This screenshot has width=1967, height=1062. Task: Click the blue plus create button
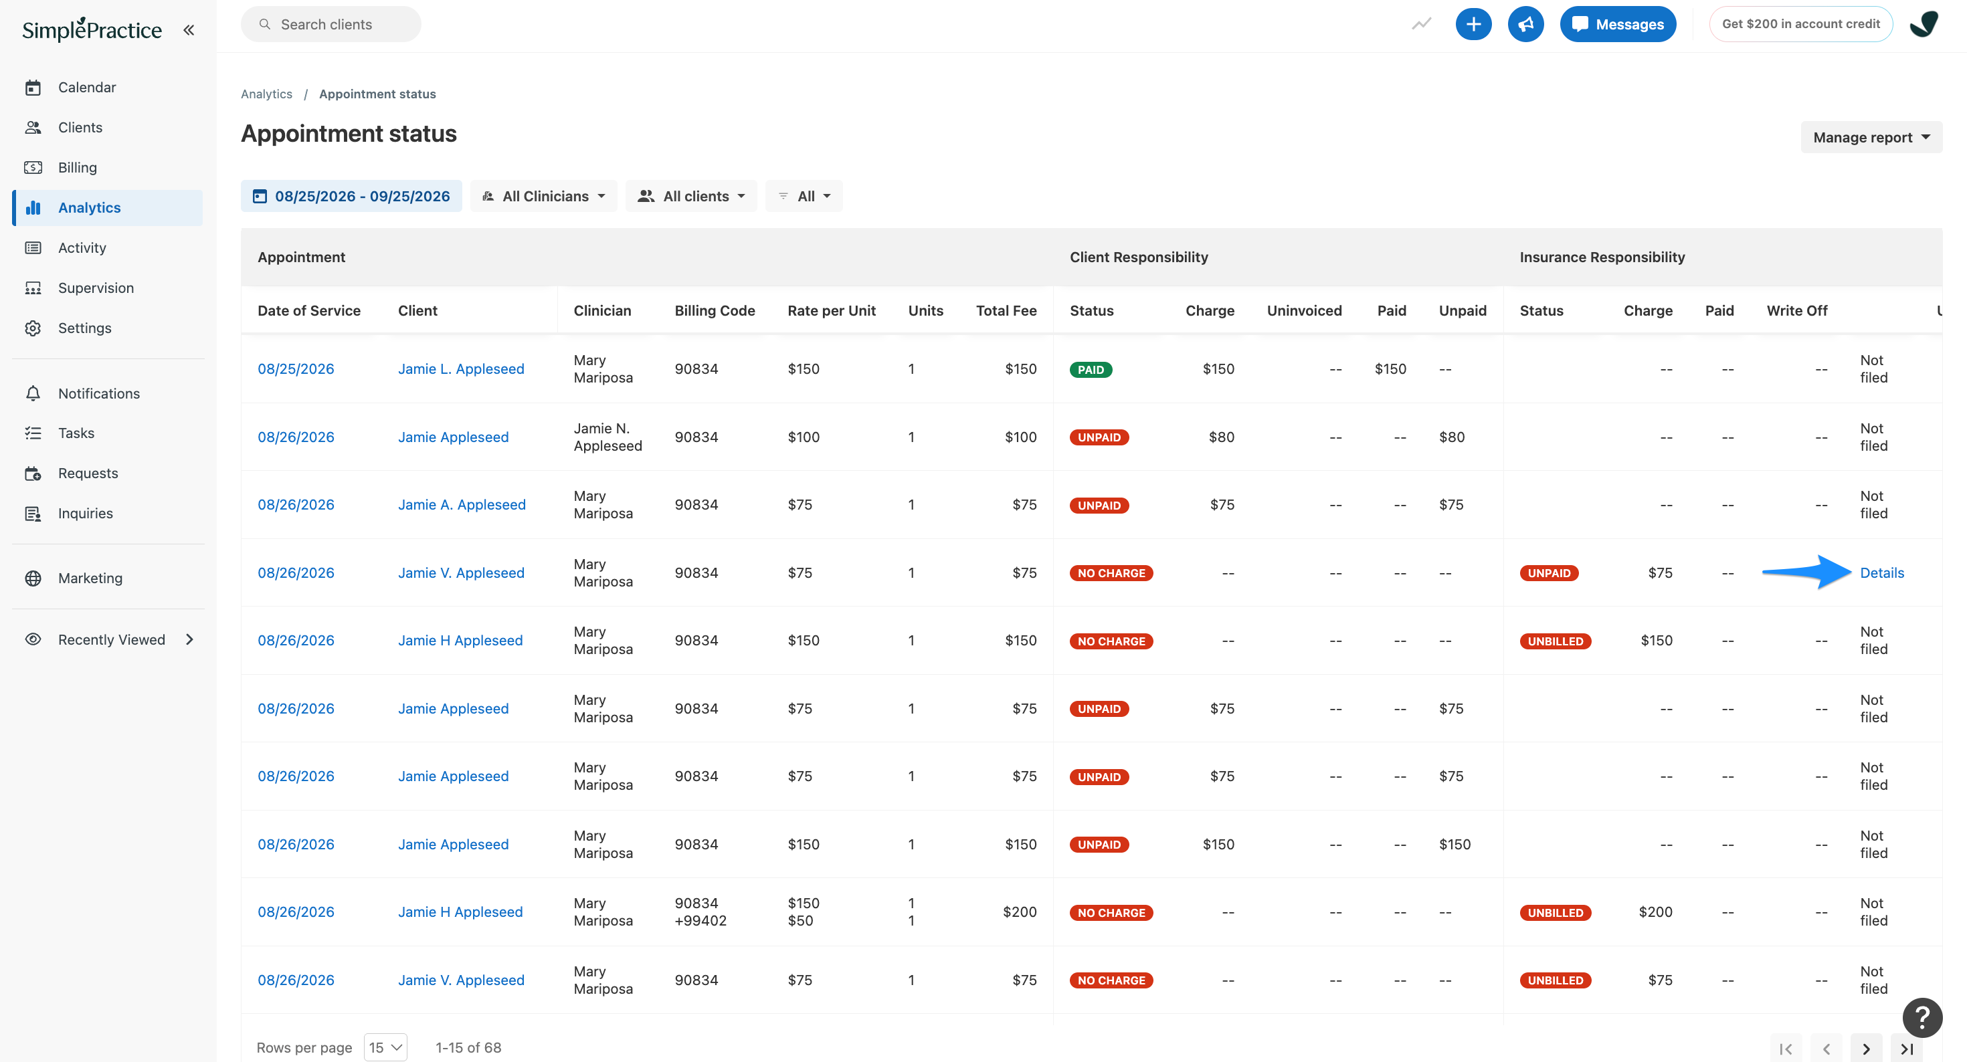(1473, 25)
